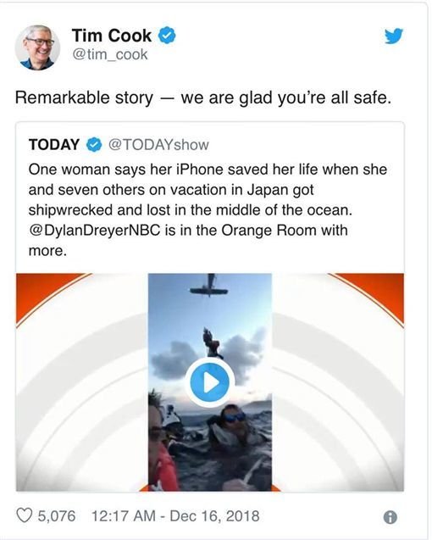
Task: Like the tweet with the heart icon
Action: 25,515
